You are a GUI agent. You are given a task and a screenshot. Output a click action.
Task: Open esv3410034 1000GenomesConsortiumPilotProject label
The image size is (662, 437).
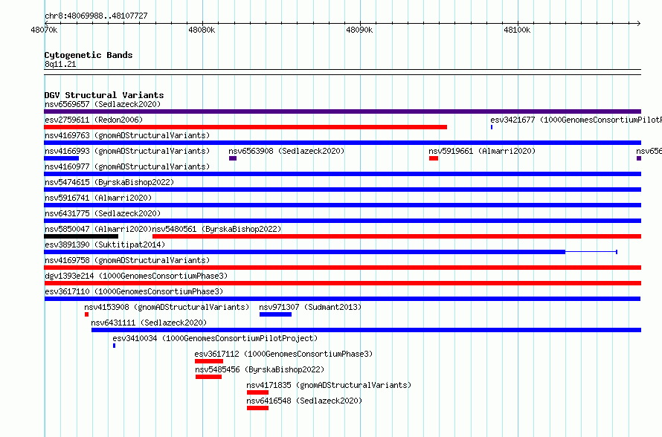pos(215,338)
